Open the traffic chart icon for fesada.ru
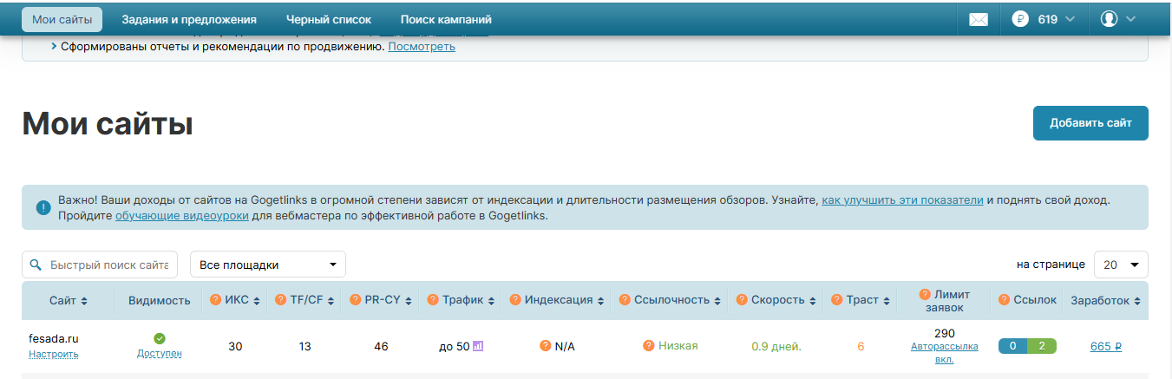Screen dimensions: 1172x379 [x=478, y=346]
